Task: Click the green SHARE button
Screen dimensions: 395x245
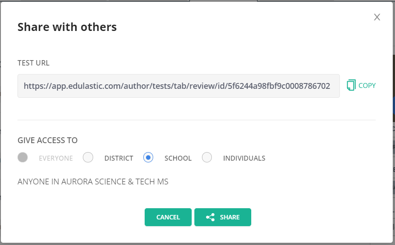Action: coord(223,217)
